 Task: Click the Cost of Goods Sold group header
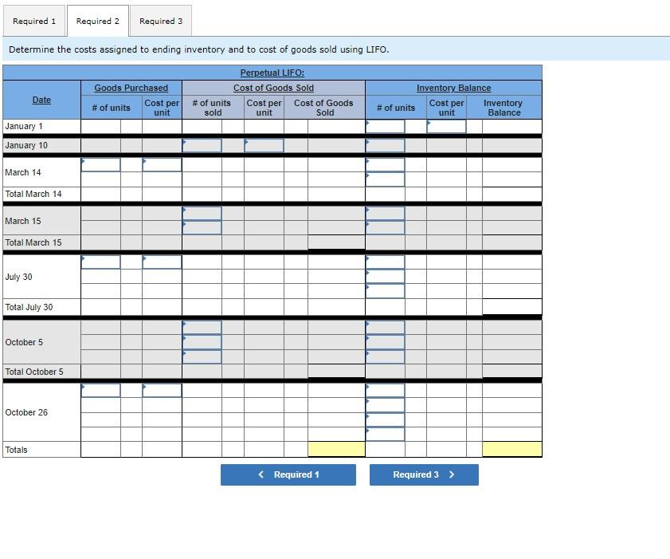[273, 88]
